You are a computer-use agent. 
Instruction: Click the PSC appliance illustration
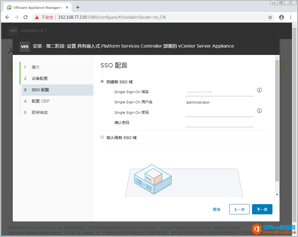pos(153,179)
